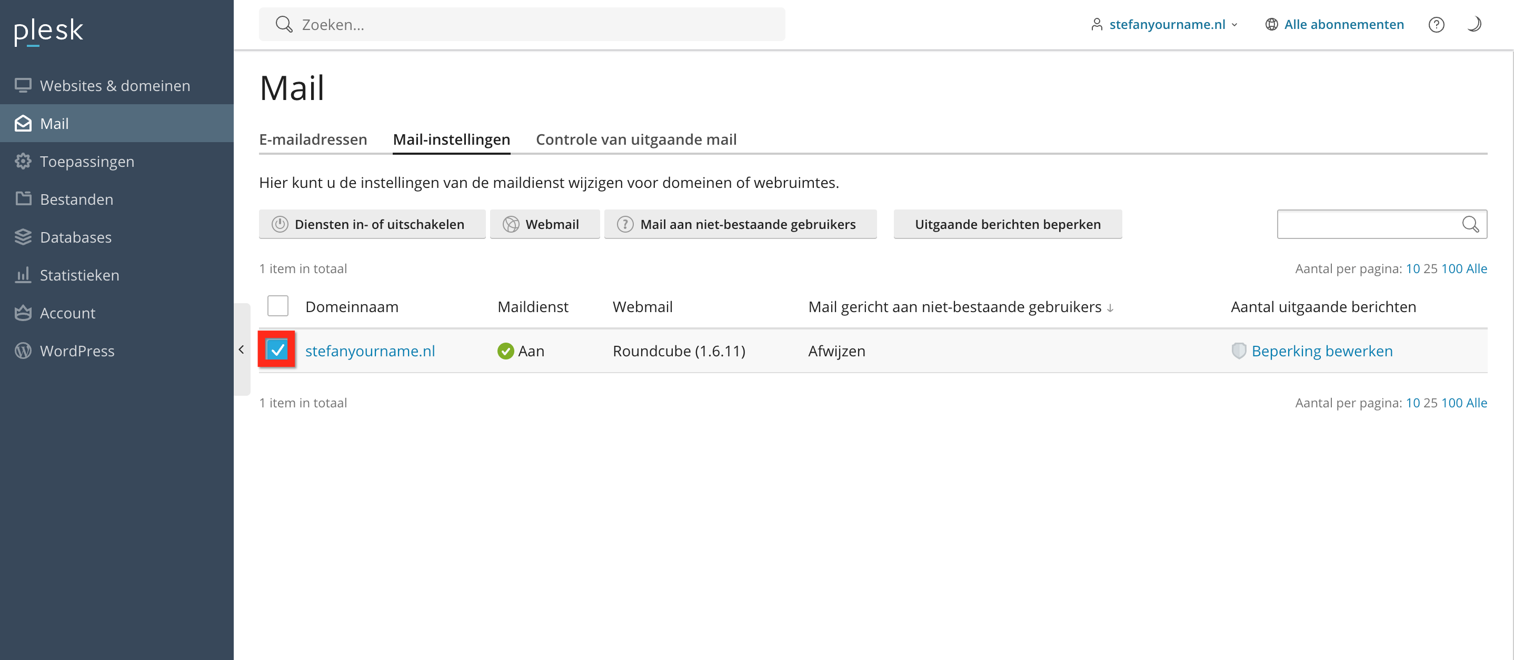
Task: Click the Statistieken chart icon
Action: click(23, 275)
